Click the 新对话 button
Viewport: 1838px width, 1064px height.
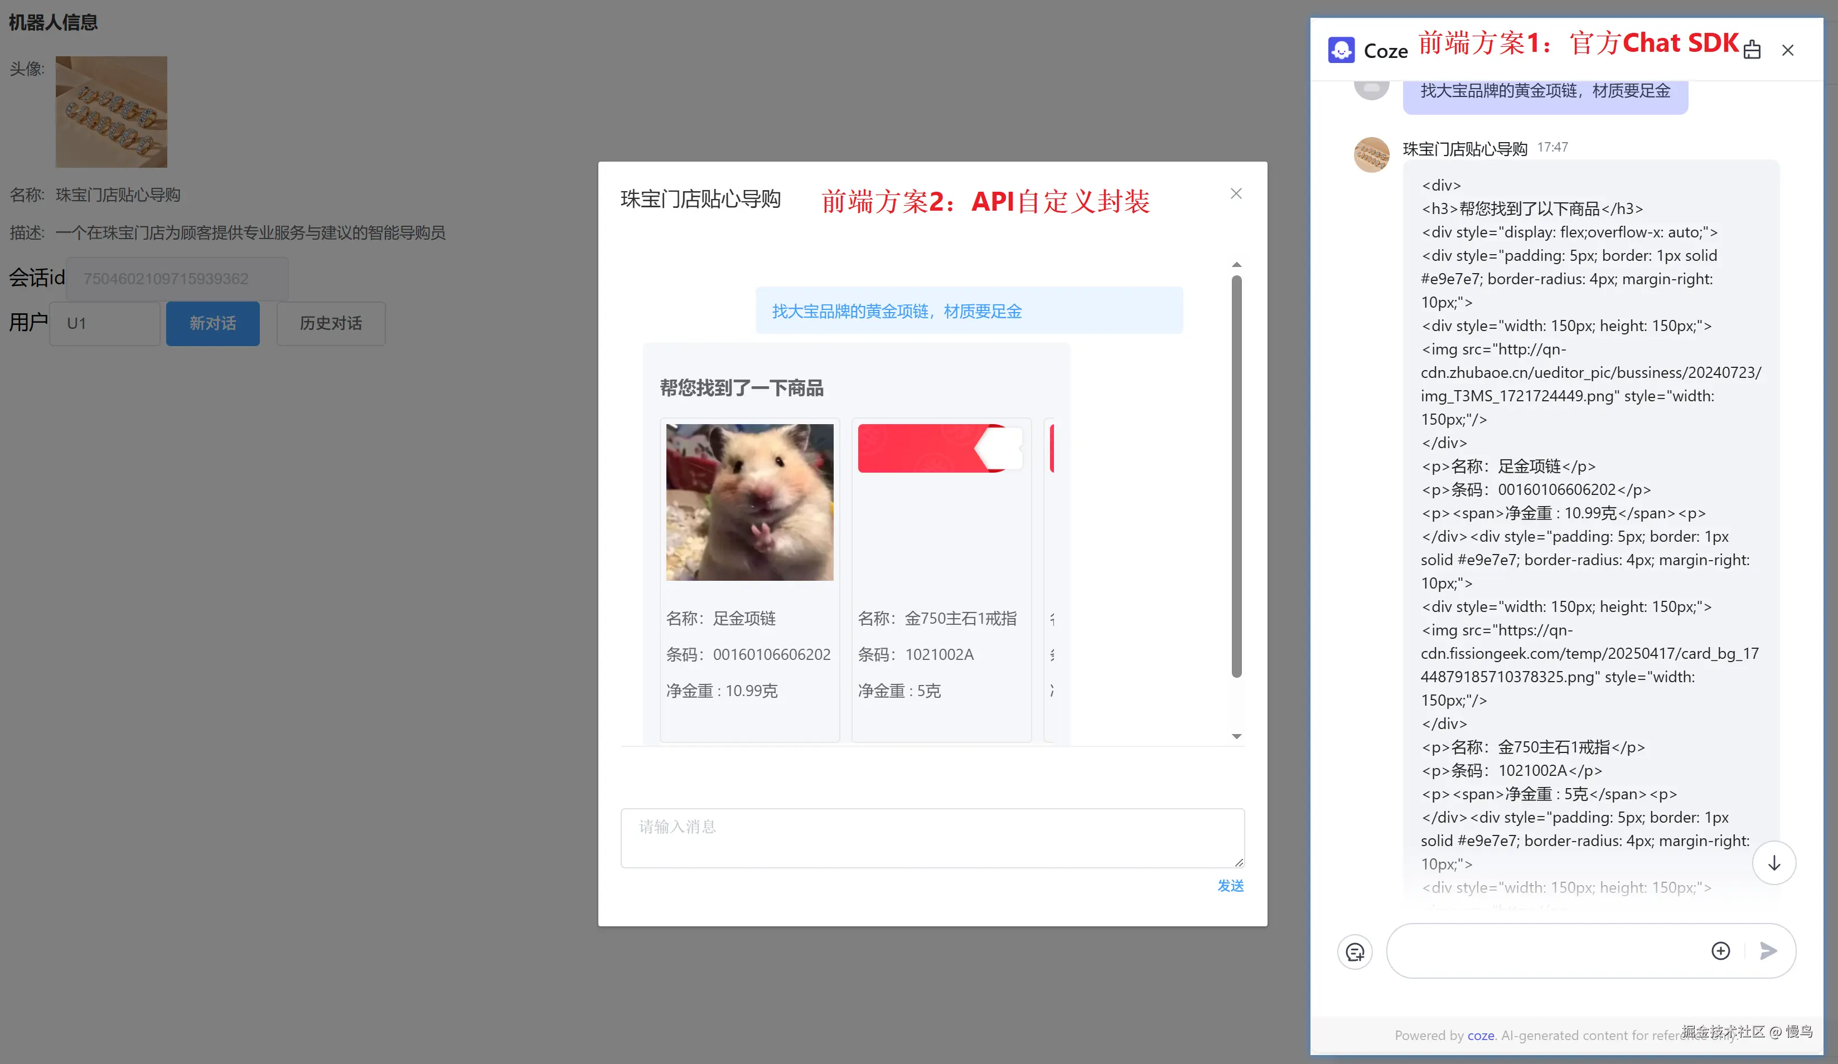tap(212, 323)
